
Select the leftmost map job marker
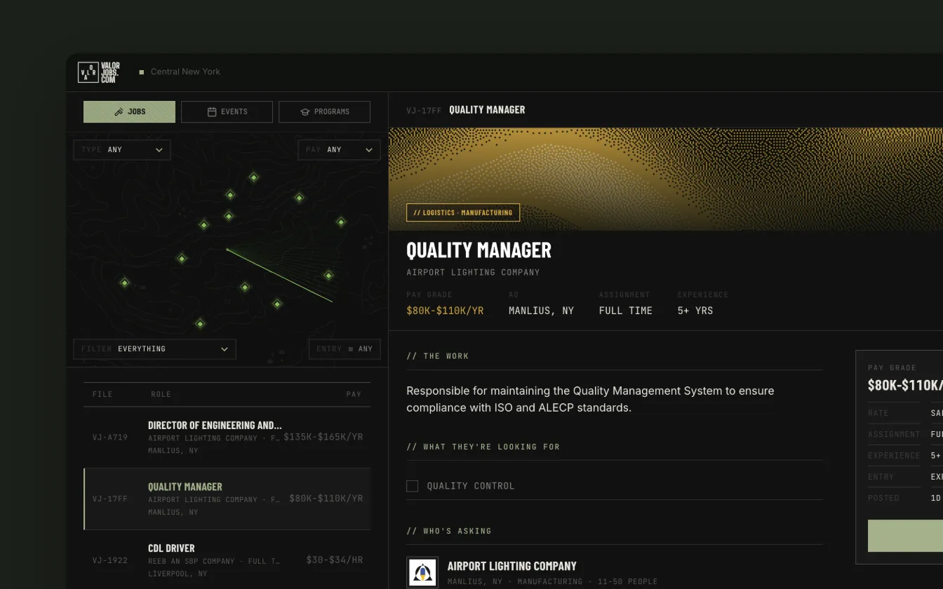125,283
